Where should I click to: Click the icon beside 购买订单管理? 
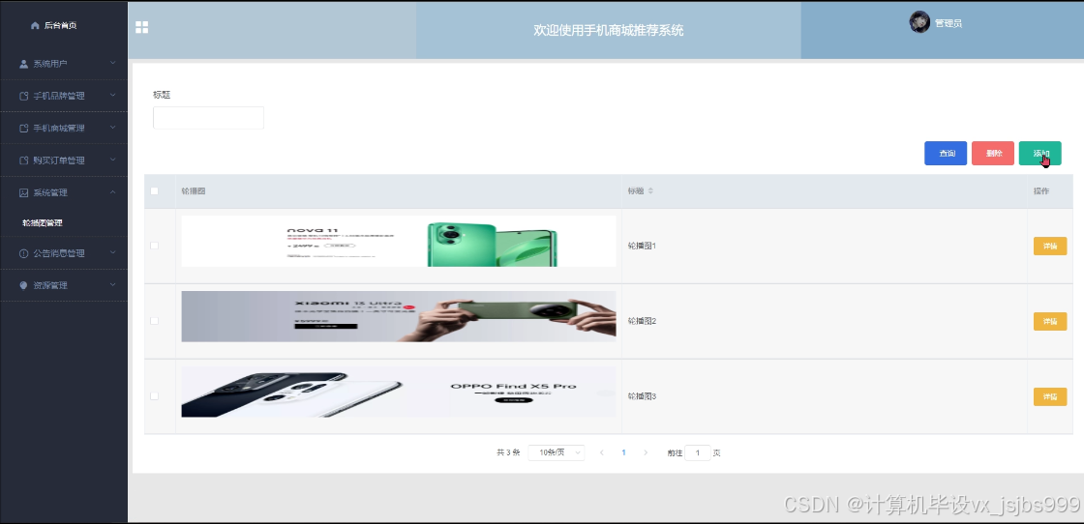pyautogui.click(x=23, y=160)
